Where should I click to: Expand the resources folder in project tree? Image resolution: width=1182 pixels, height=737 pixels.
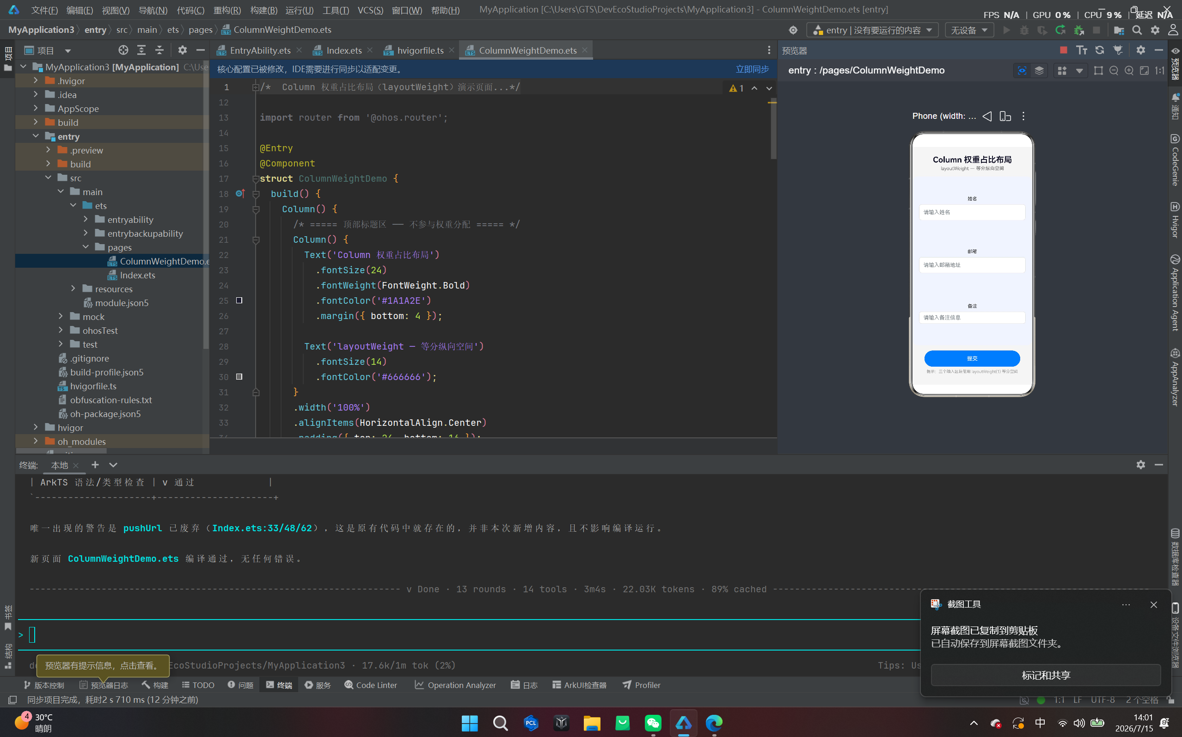[73, 289]
